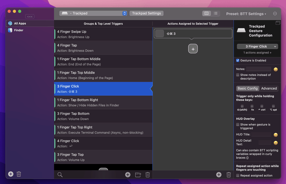Delete selected trigger with trash icon
Viewport: 286px width, 184px height.
tap(148, 175)
